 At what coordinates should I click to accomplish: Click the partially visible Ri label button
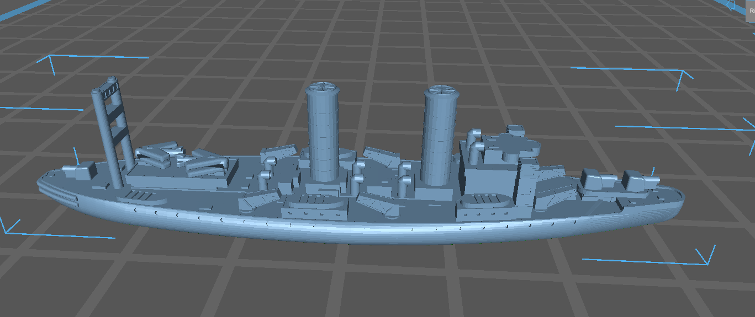pyautogui.click(x=751, y=10)
